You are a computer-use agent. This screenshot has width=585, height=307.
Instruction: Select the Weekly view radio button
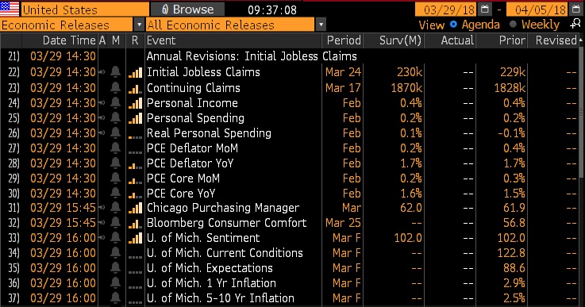point(513,25)
